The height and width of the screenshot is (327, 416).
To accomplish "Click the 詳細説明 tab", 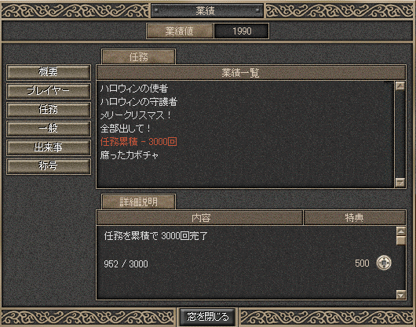I will pos(138,202).
